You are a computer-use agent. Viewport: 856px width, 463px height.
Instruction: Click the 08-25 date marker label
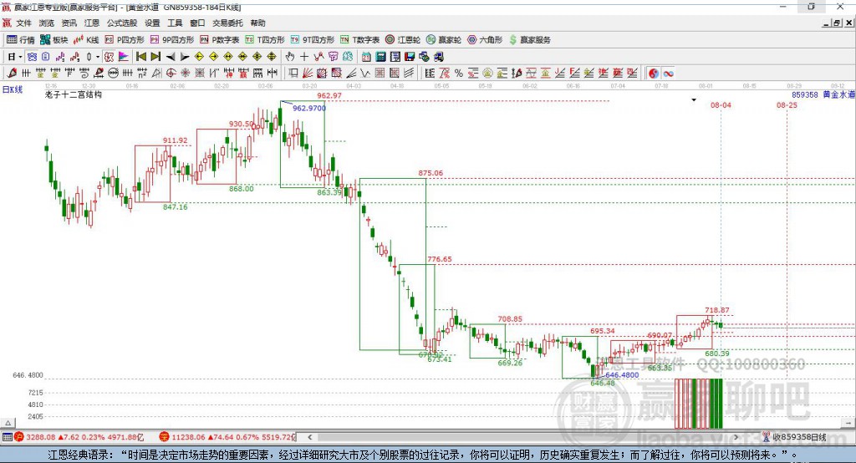(787, 104)
